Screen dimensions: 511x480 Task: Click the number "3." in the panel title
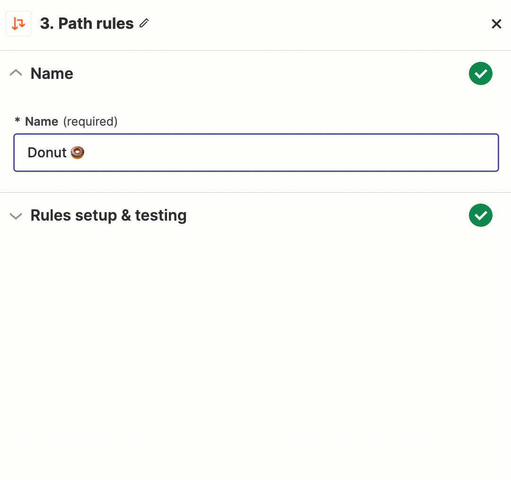(46, 24)
